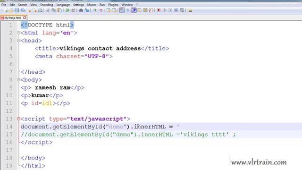Open the Language menu
Viewport: 302px width, 170px height.
(63, 5)
